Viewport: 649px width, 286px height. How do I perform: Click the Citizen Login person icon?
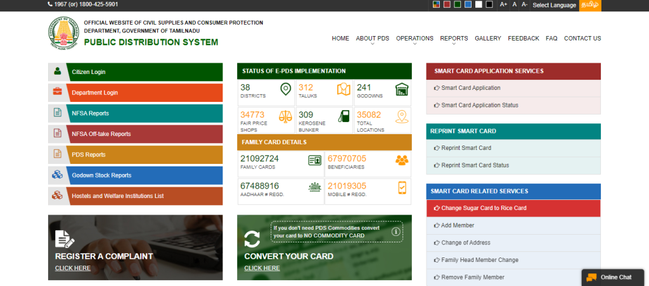click(58, 71)
